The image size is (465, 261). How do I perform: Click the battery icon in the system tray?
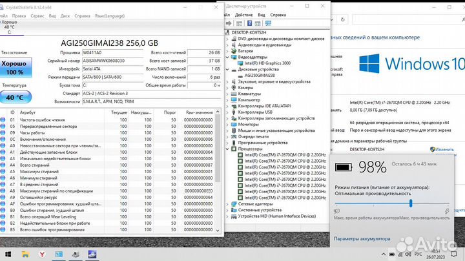(392, 255)
